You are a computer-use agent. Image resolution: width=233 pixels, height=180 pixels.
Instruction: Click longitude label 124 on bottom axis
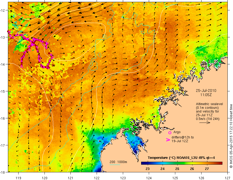pos(149,178)
